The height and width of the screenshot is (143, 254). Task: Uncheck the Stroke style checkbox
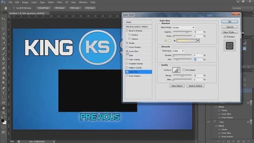(127, 43)
